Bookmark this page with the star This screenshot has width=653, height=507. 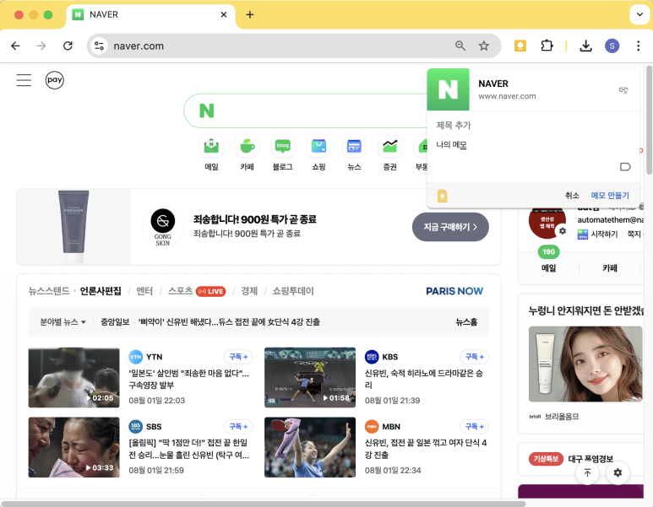(x=483, y=46)
